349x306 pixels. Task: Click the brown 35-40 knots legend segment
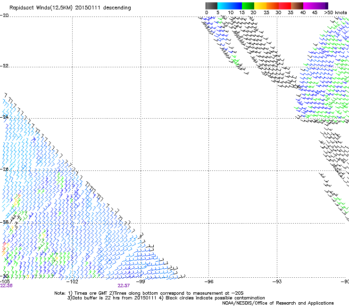(297, 6)
